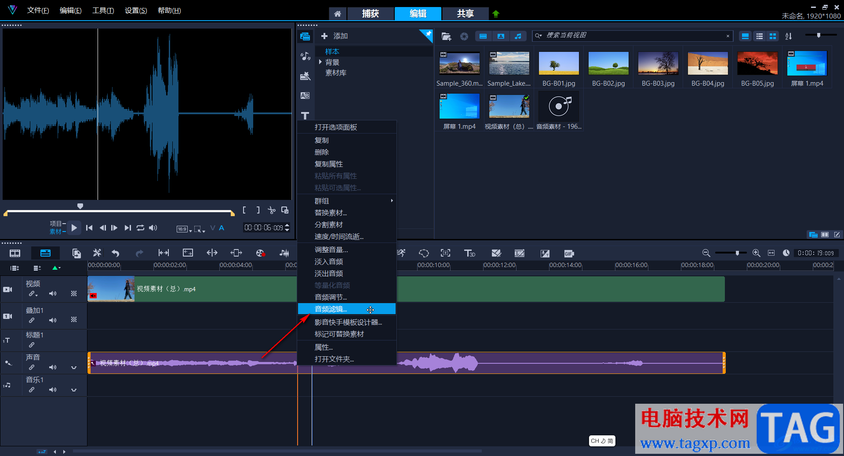
Task: Mute the 视频 track
Action: click(53, 293)
